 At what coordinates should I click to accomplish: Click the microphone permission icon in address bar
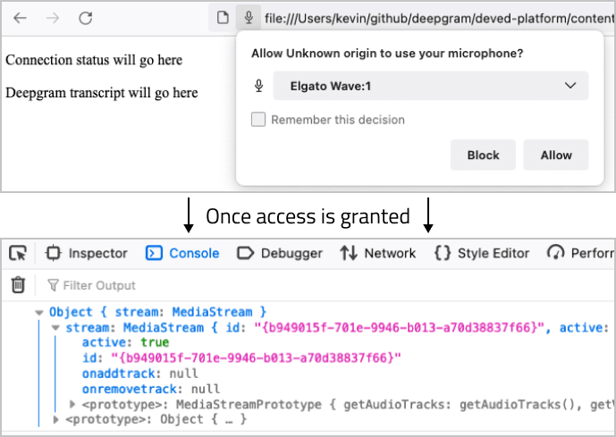click(249, 18)
